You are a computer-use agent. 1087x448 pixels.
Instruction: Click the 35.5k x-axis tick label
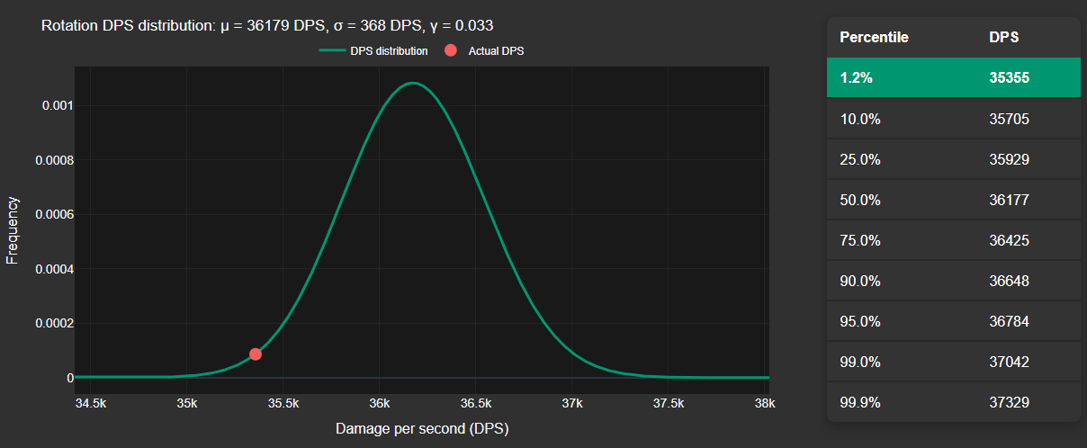(283, 404)
